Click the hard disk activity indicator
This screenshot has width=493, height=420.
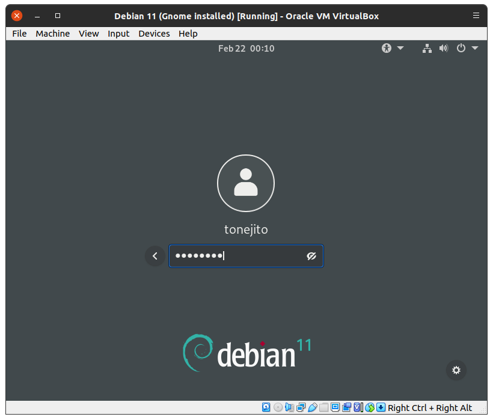tap(266, 407)
